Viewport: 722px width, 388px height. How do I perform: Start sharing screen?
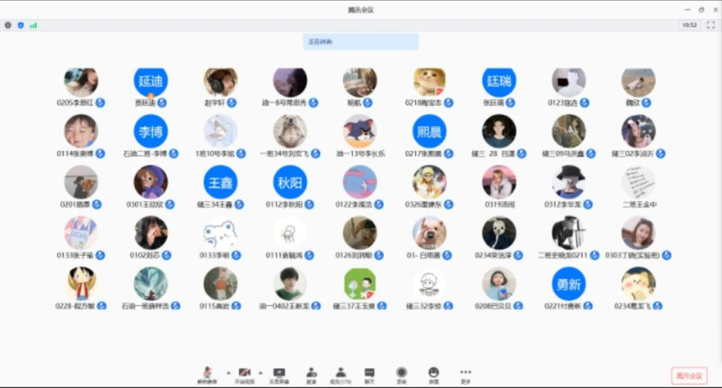pos(279,374)
